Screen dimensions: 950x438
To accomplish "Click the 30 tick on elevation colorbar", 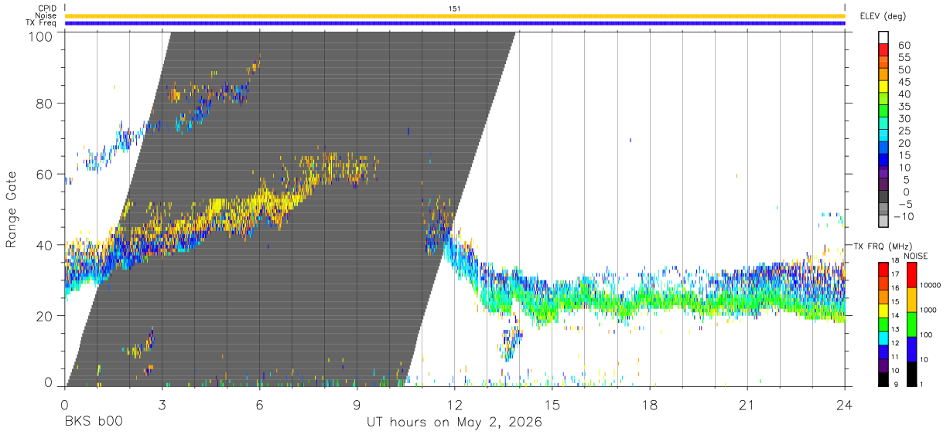I will click(x=904, y=118).
